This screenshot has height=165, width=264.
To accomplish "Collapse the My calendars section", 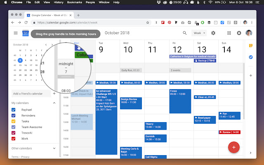I will click(54, 103).
